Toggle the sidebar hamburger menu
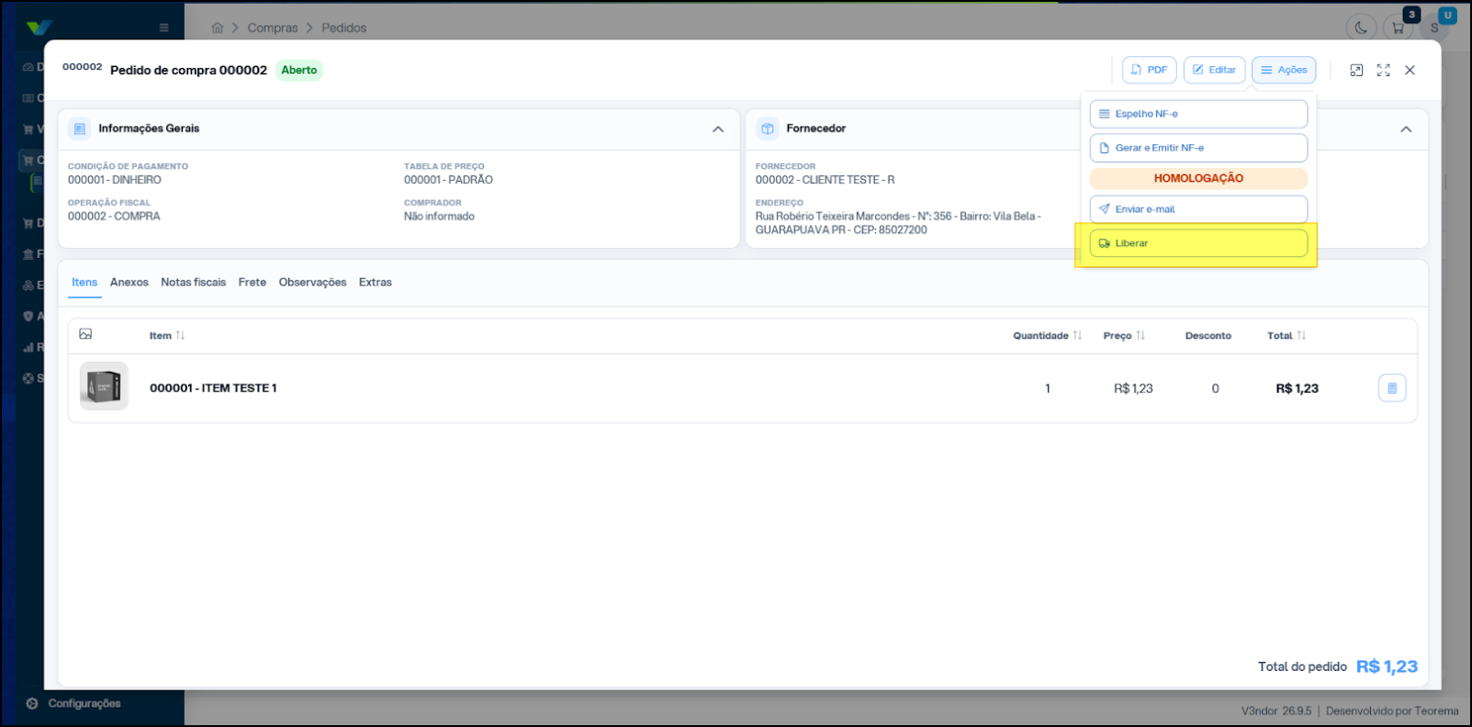The width and height of the screenshot is (1472, 727). 163,28
